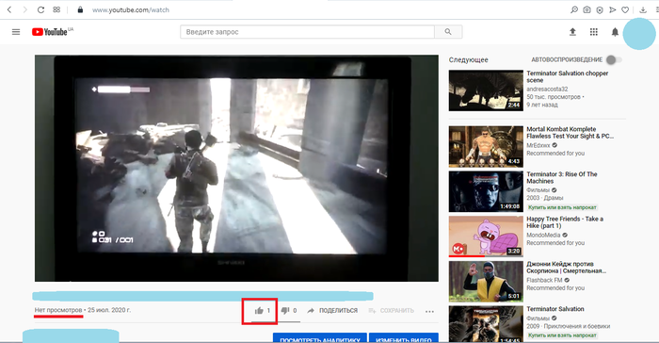Click '2009 · Приключения и боевики' text
Screen dimensions: 659x343
tap(569, 326)
